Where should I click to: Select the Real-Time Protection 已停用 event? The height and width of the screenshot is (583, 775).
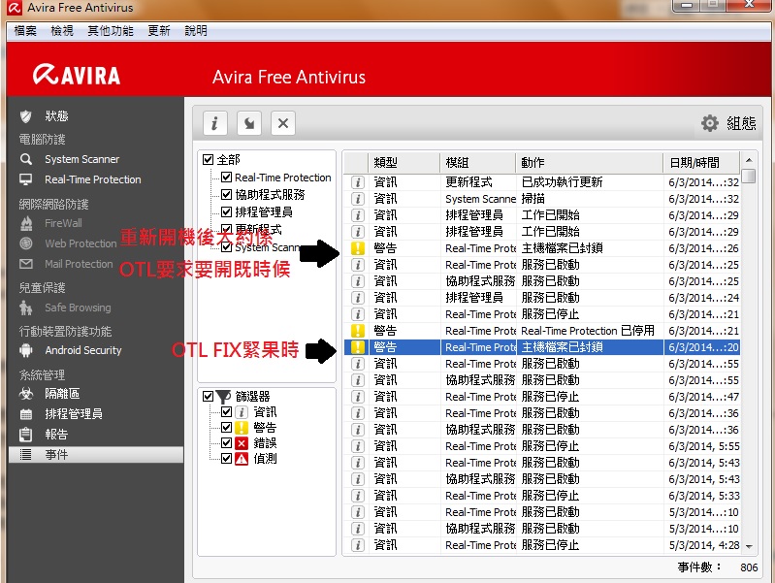[541, 331]
